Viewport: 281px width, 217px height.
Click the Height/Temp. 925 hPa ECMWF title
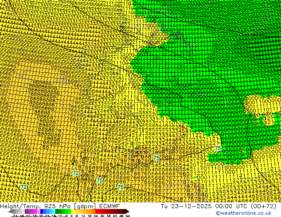[60, 206]
